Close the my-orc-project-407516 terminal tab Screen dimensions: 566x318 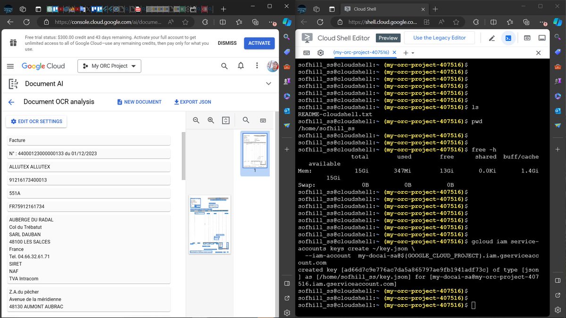click(394, 53)
